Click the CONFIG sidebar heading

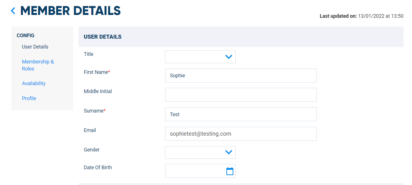[x=25, y=36]
